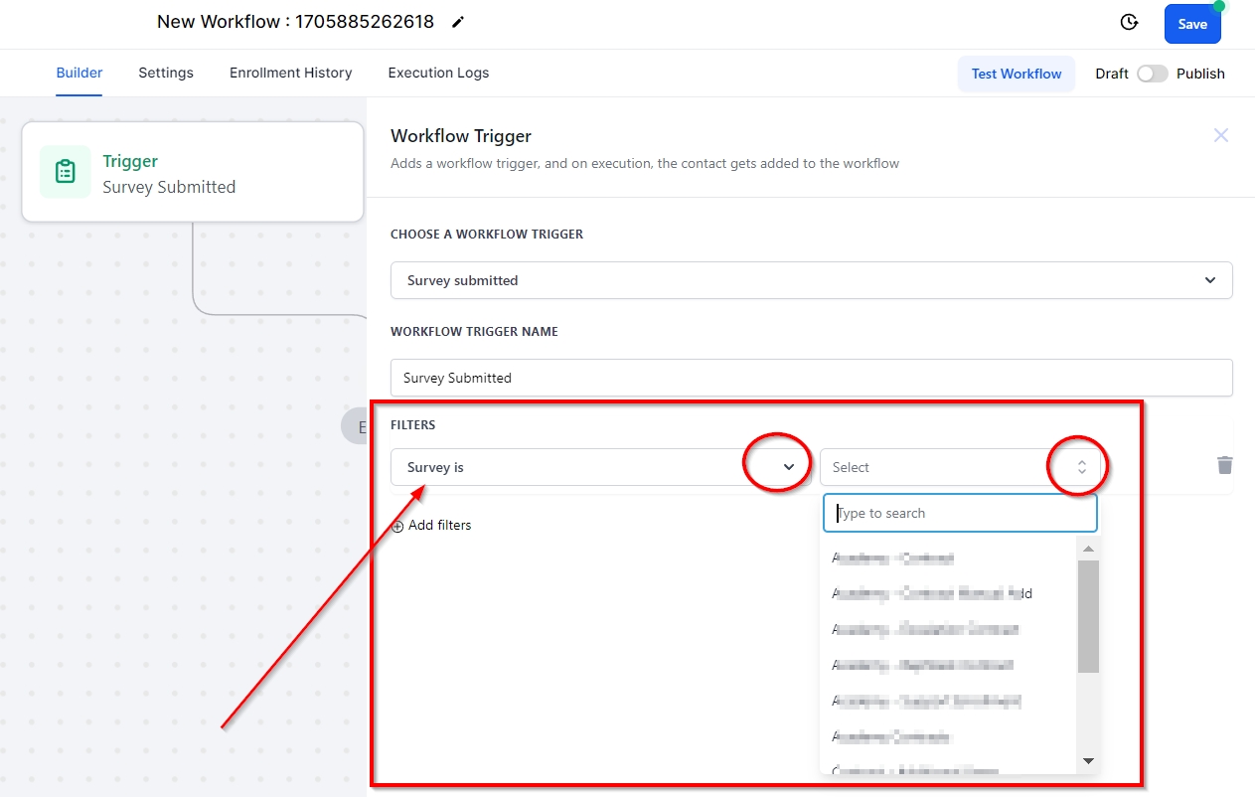Focus the Type to search field
The width and height of the screenshot is (1255, 797).
tap(960, 514)
